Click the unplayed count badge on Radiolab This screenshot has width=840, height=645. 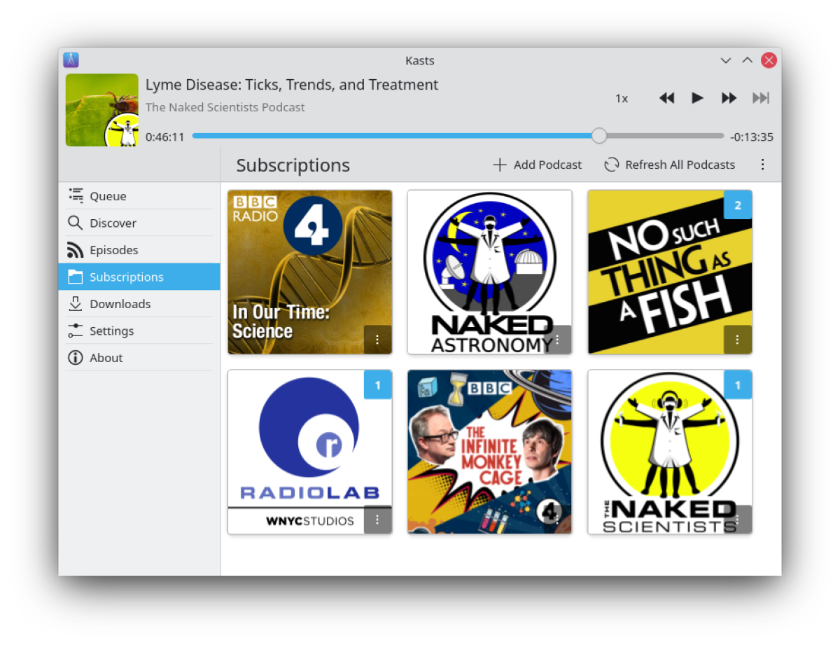(x=378, y=385)
